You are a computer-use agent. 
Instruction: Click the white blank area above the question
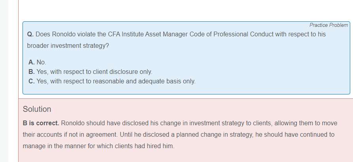pos(178,10)
